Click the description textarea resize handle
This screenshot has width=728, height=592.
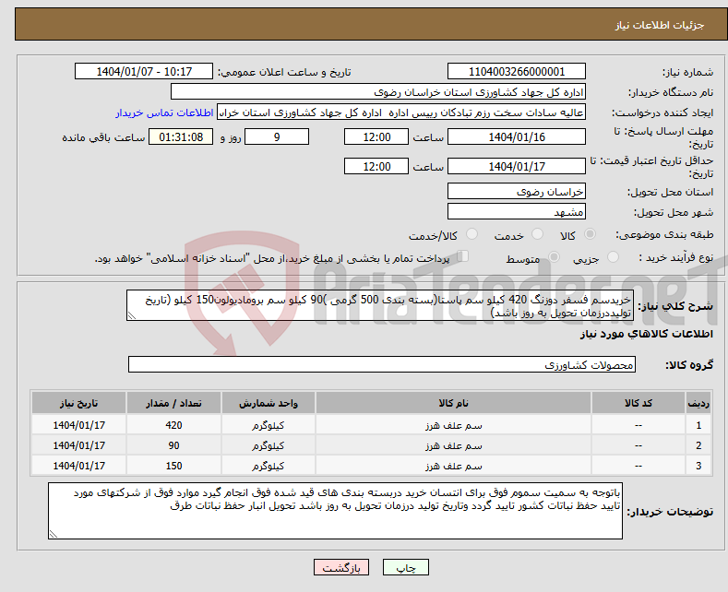click(132, 316)
